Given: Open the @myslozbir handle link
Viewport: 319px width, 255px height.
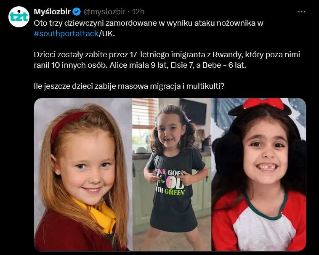Looking at the screenshot, I should click(x=104, y=12).
